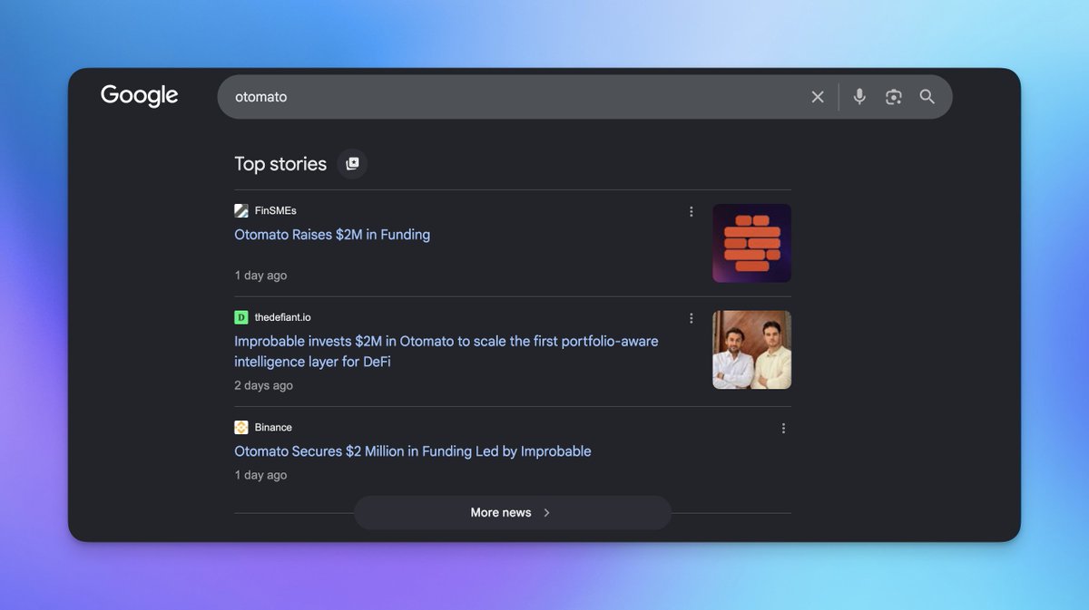
Task: Open search by image camera icon
Action: [x=894, y=97]
